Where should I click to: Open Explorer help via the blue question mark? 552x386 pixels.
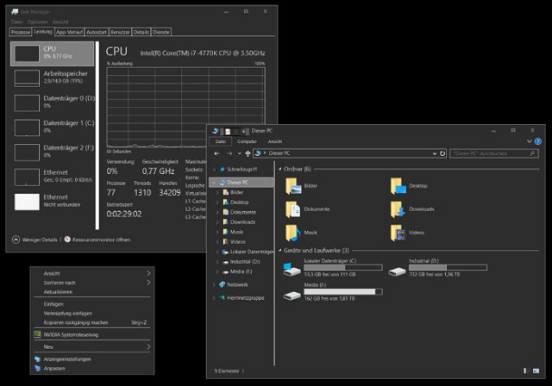(538, 141)
